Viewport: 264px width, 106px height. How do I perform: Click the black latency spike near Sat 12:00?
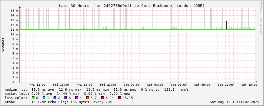click(x=227, y=25)
